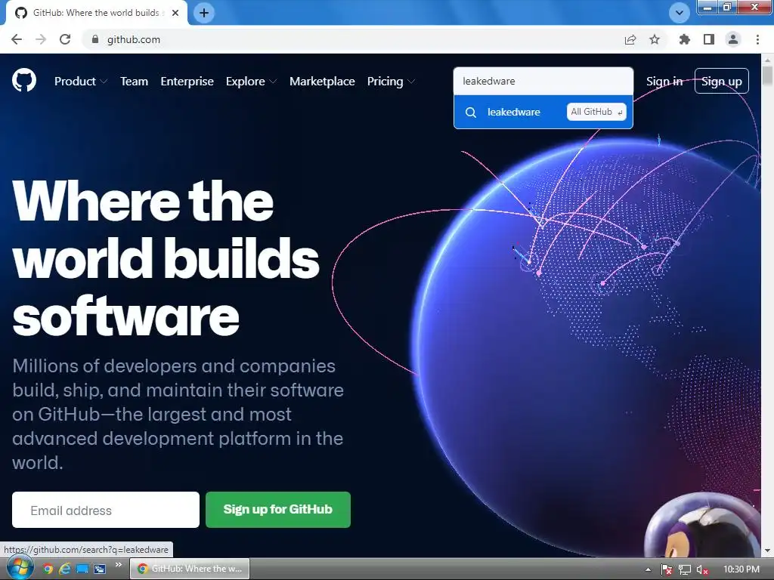This screenshot has height=580, width=774.
Task: Click Switch between windows quick launch icon
Action: [100, 569]
